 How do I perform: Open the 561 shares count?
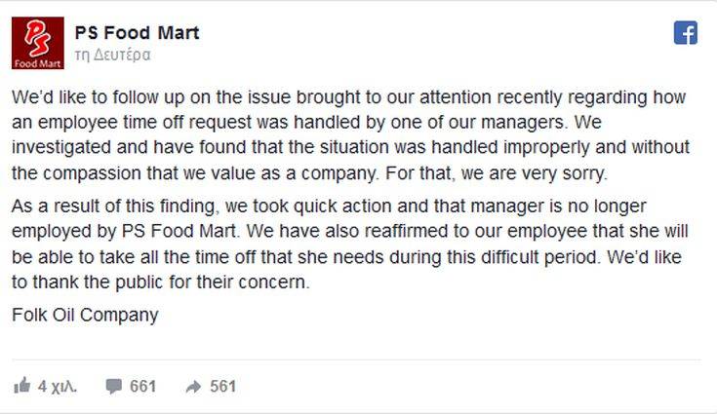(222, 386)
